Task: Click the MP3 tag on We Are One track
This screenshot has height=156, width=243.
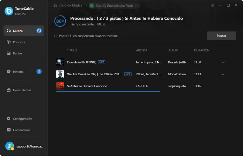Action: [x=128, y=74]
